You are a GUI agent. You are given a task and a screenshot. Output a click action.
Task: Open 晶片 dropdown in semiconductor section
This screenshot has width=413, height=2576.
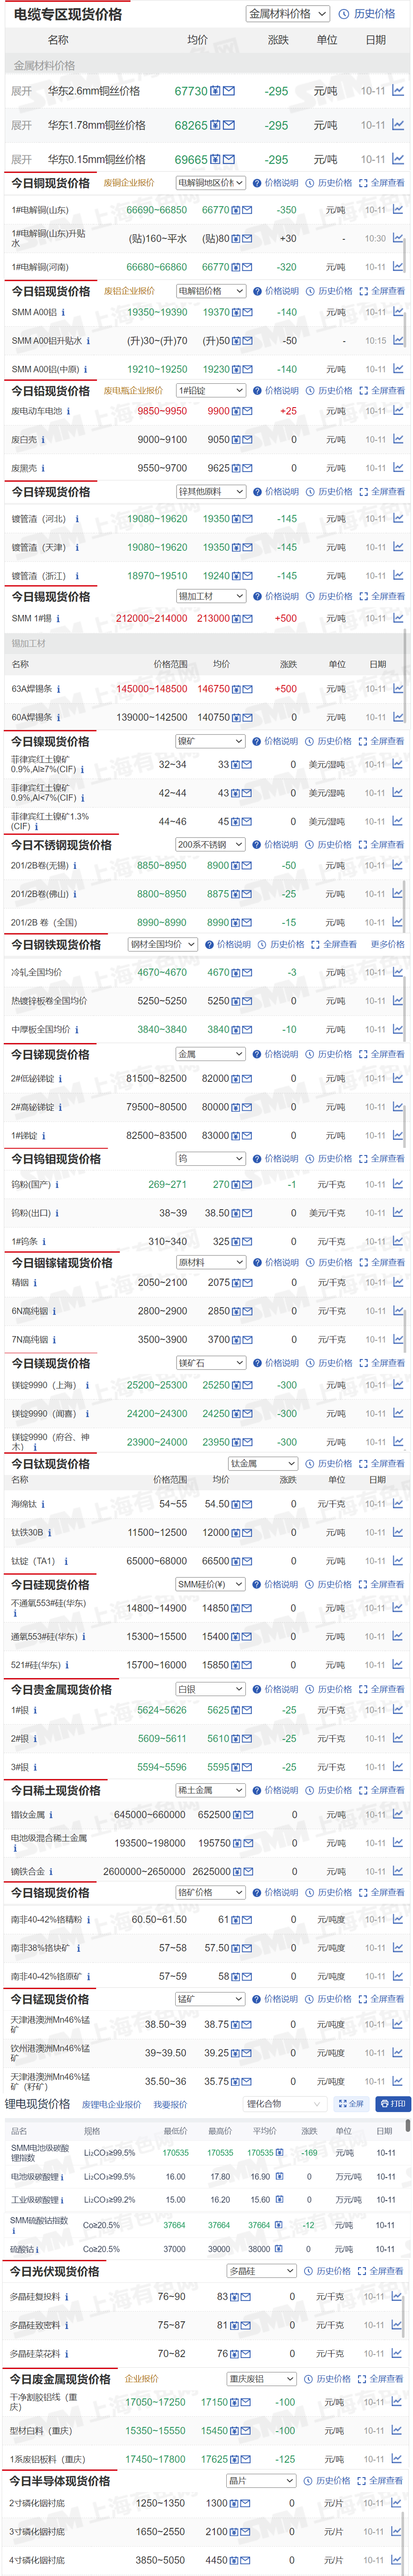click(x=261, y=2481)
